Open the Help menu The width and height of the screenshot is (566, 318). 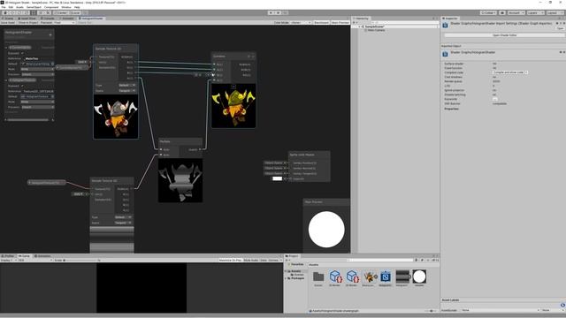77,7
